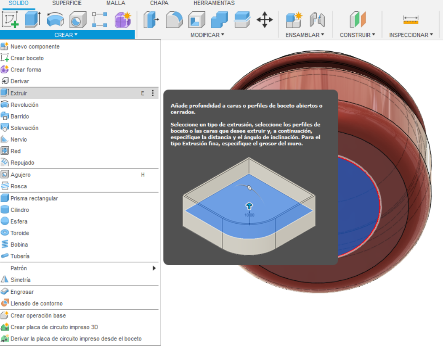Click the Revolve toolbar icon
The image size is (443, 356).
click(x=55, y=19)
